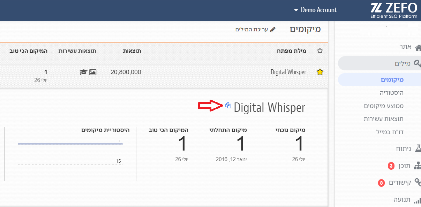Sort by תוצאות column header
Image resolution: width=421 pixels, height=207 pixels.
[132, 51]
